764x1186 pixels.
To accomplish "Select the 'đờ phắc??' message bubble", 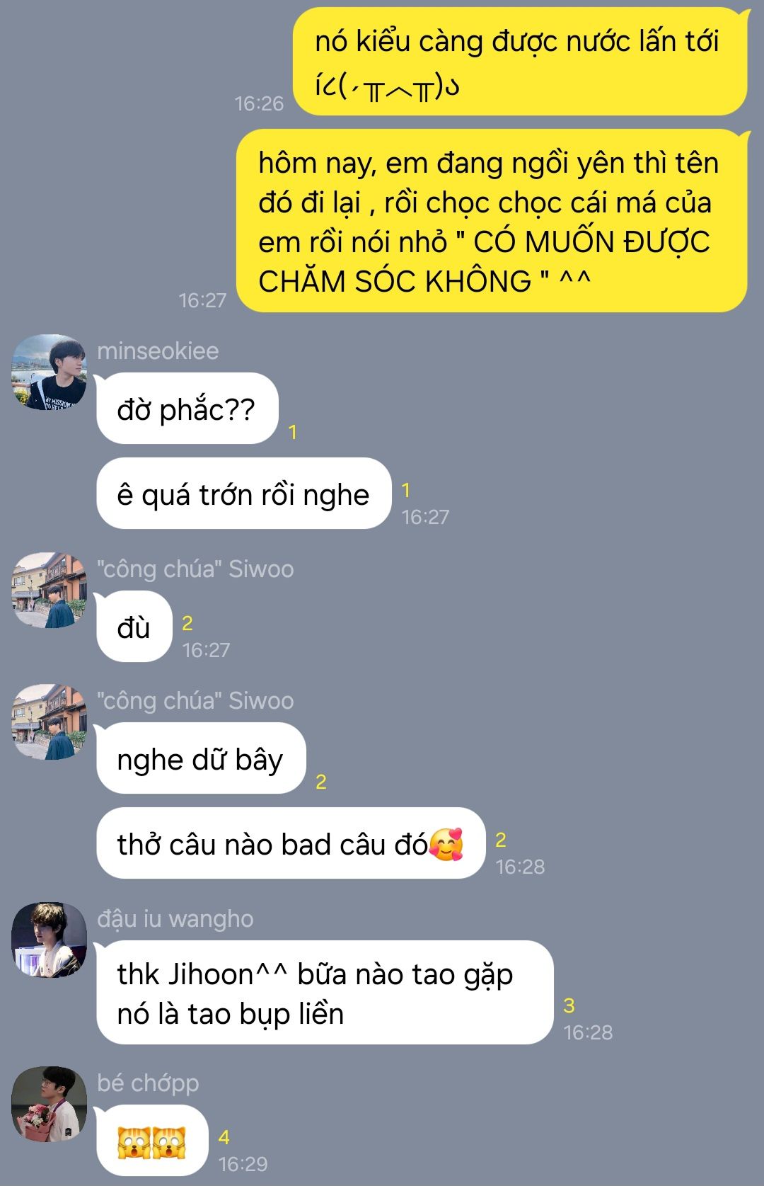I will [187, 409].
